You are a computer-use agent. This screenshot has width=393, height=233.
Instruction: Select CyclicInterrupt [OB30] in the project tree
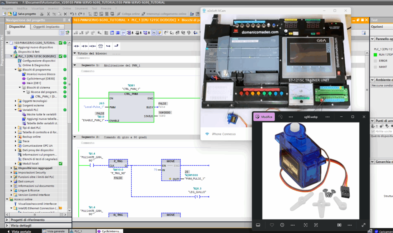pyautogui.click(x=40, y=79)
